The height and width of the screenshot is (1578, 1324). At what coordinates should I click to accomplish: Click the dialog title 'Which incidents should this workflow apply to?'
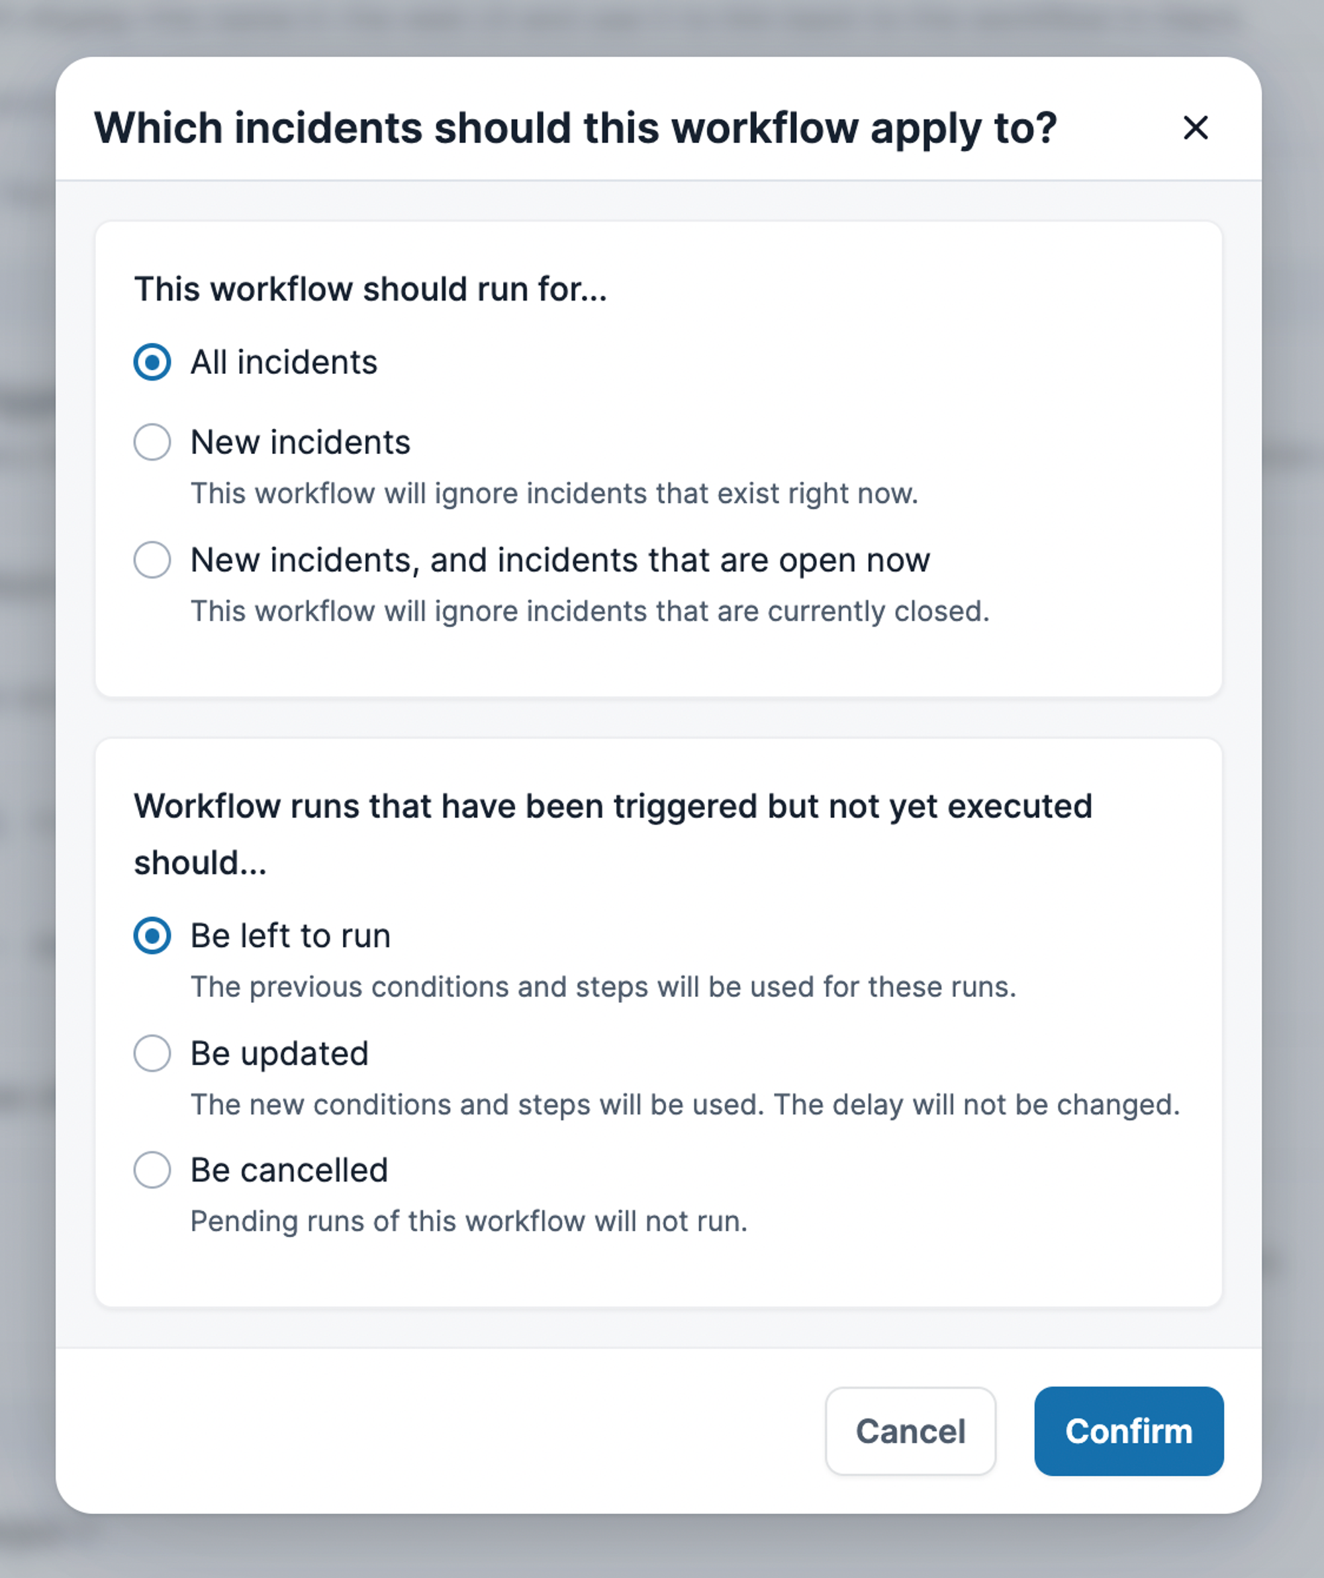(x=575, y=128)
